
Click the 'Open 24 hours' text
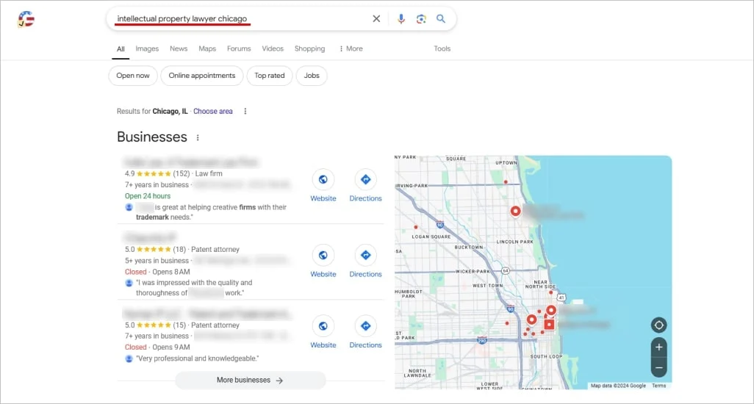pos(148,196)
